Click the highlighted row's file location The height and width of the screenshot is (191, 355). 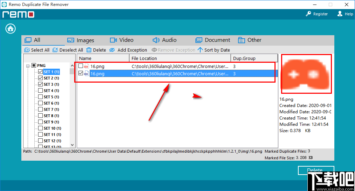point(180,74)
